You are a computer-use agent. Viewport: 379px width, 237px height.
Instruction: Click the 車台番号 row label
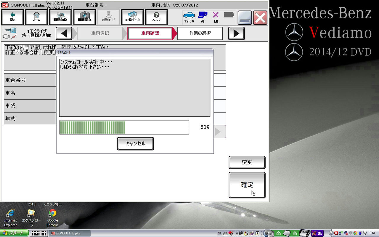click(x=16, y=80)
